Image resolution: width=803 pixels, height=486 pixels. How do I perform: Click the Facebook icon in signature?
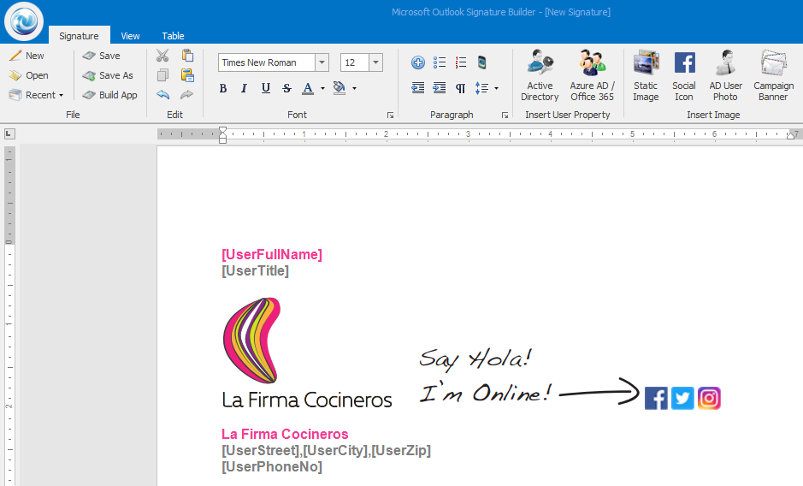coord(656,399)
